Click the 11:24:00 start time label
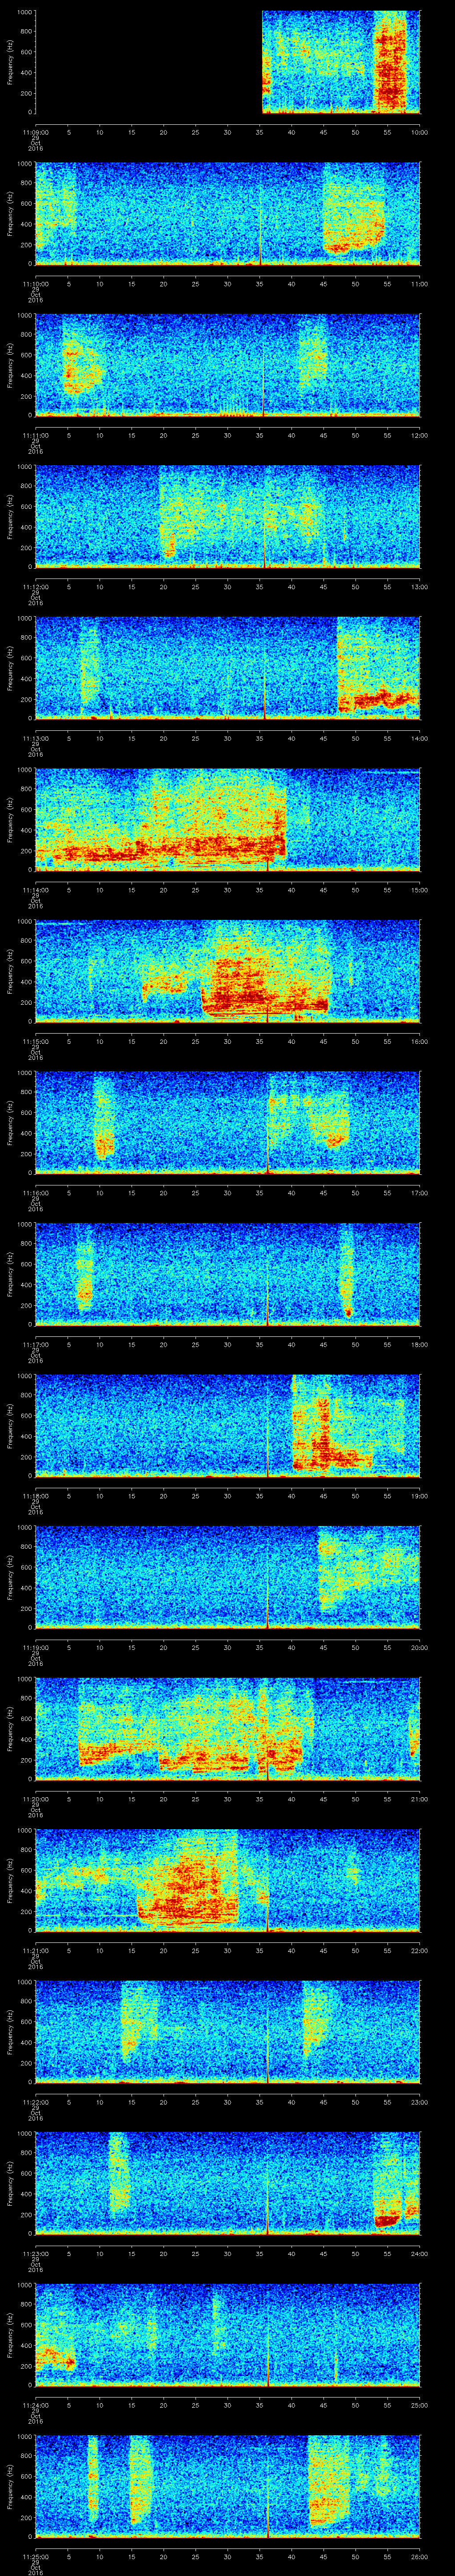The width and height of the screenshot is (455, 2576). pos(35,2404)
